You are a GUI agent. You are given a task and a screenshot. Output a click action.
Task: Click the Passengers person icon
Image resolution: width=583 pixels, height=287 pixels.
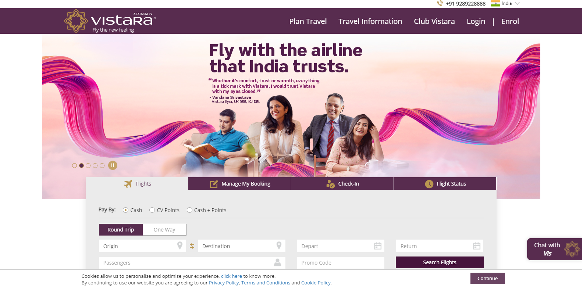[x=277, y=262]
